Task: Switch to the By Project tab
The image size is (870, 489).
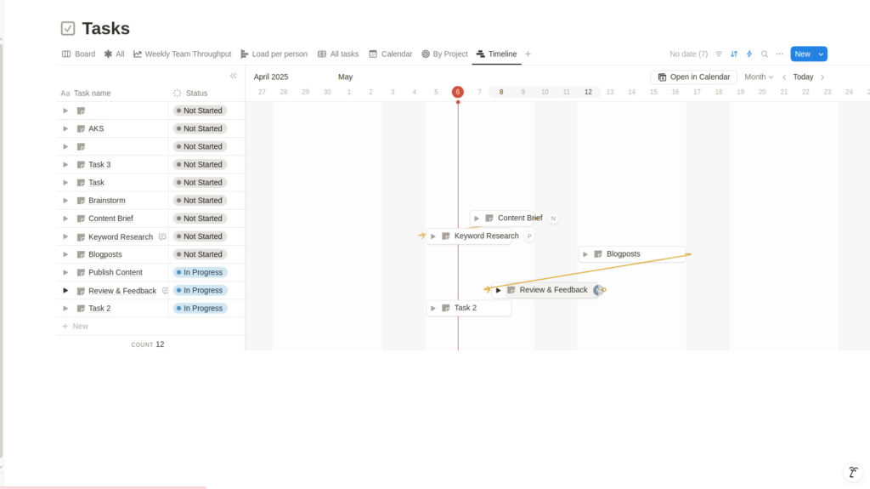Action: click(444, 54)
